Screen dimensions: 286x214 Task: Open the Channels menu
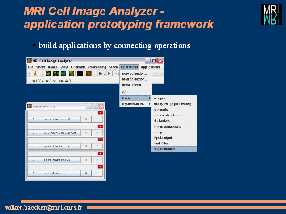(79, 67)
